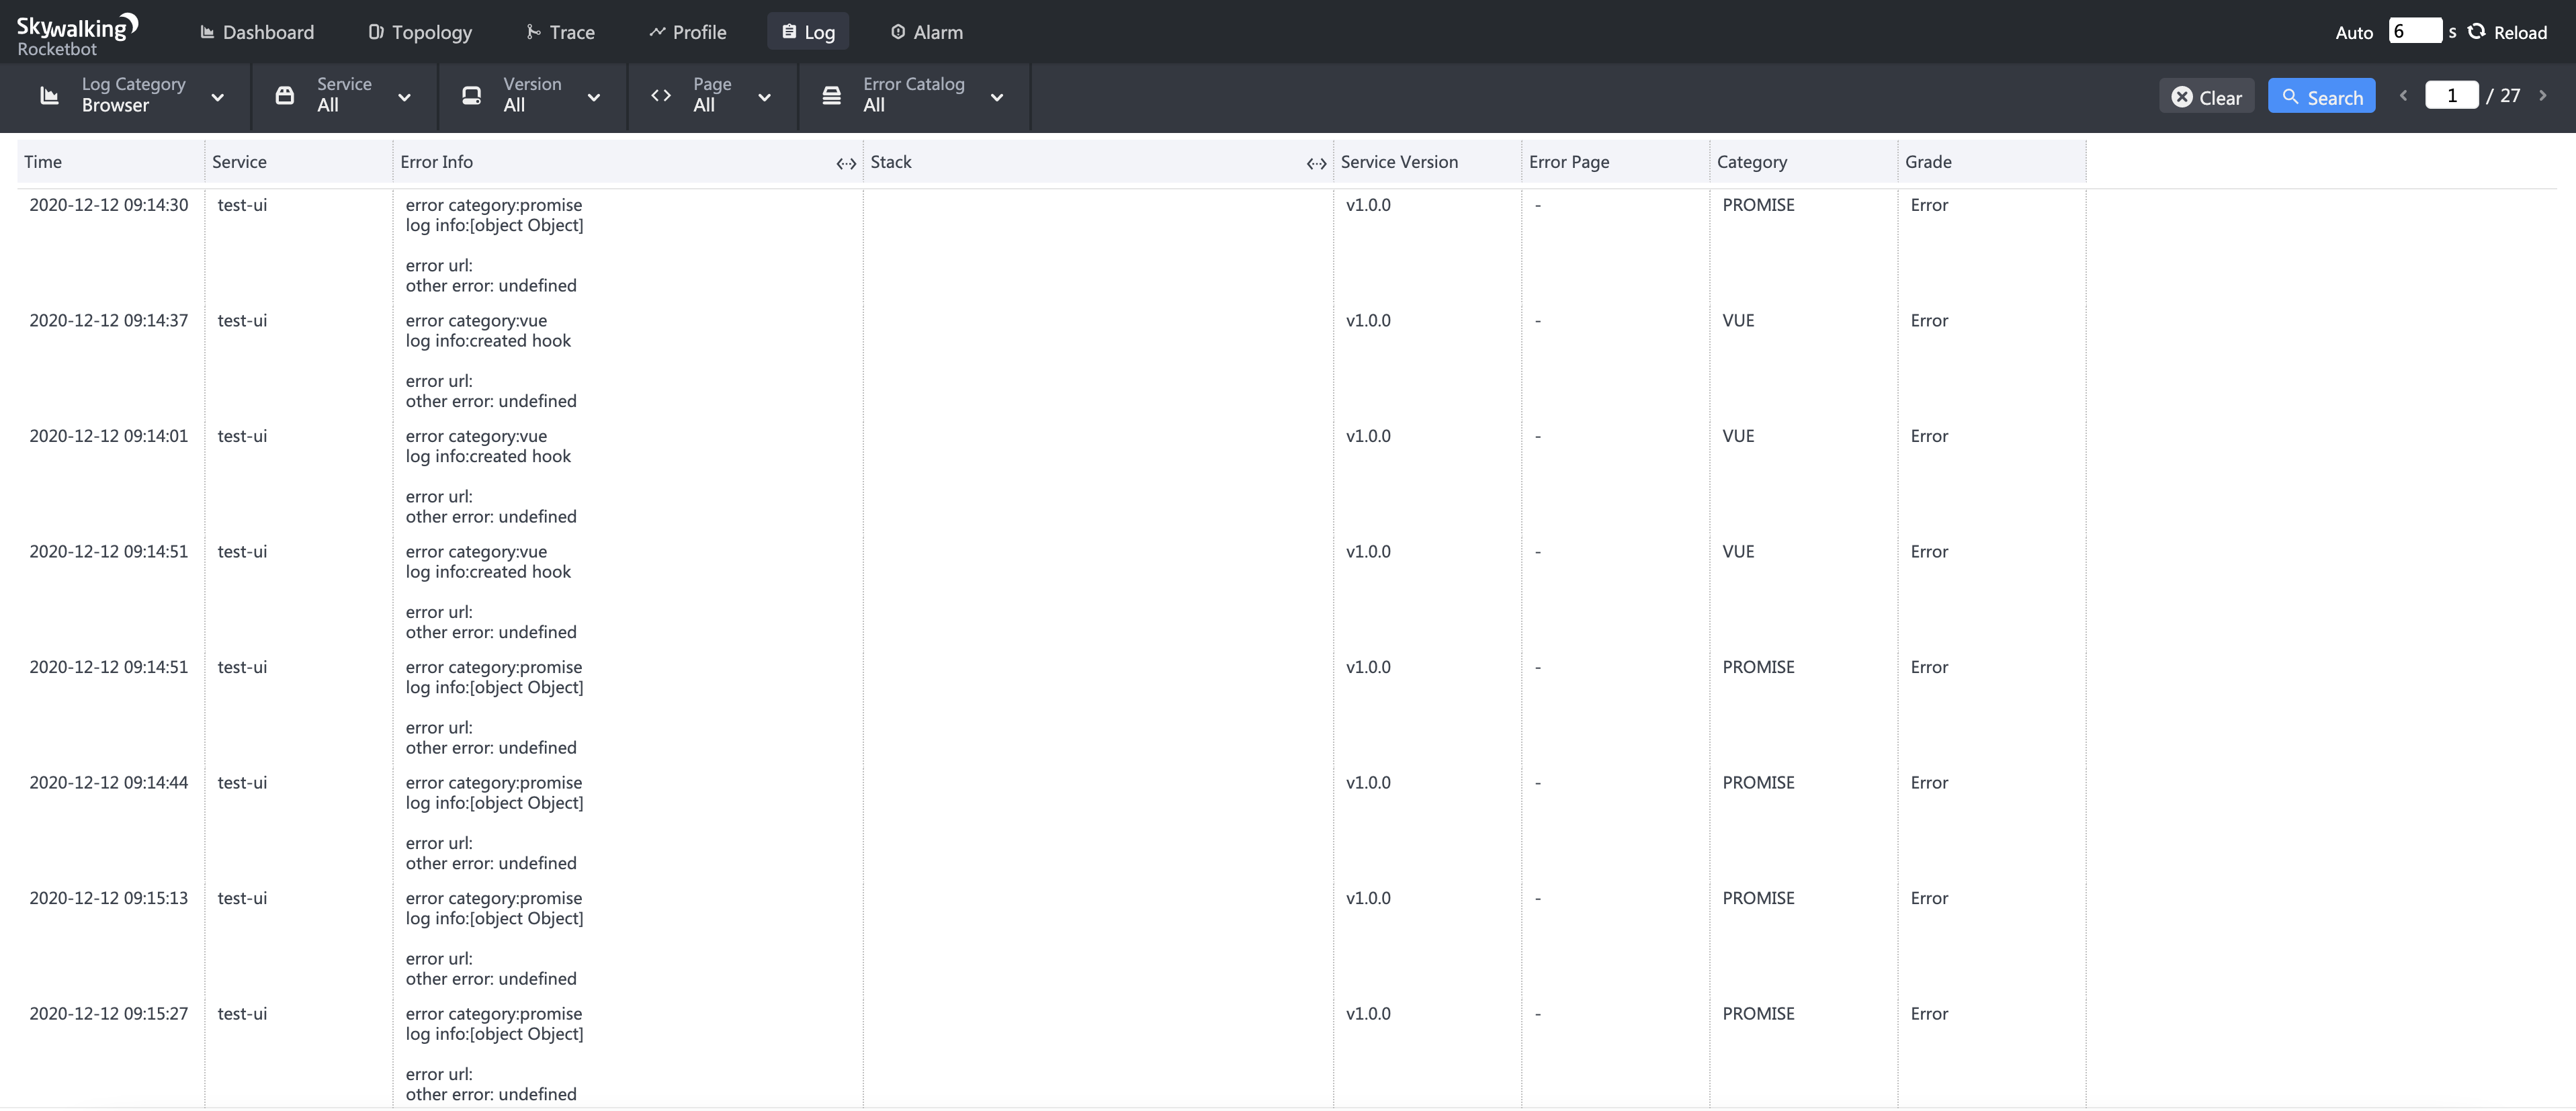Viewport: 2576px width, 1111px height.
Task: Click the Service filter package icon
Action: (x=285, y=96)
